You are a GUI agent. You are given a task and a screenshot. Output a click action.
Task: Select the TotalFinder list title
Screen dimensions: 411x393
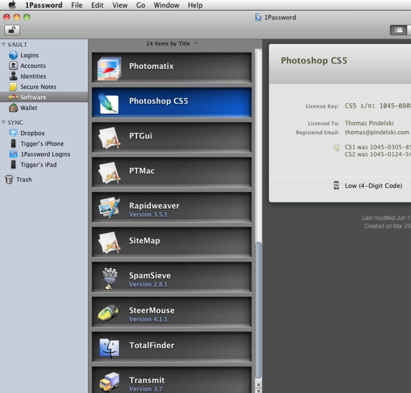[152, 345]
